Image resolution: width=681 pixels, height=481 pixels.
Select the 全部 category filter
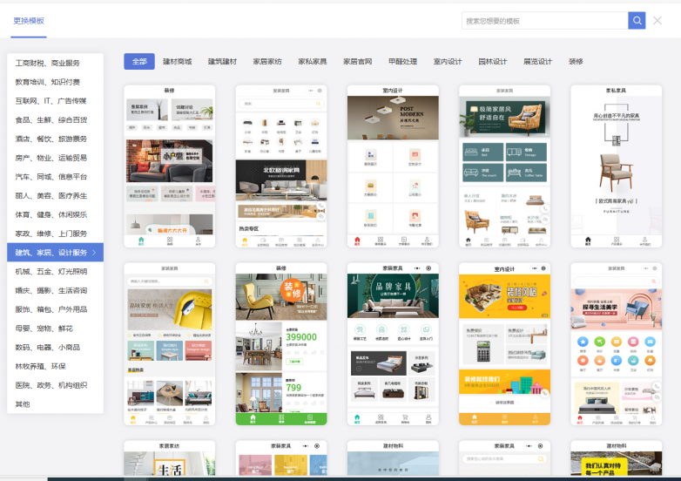coord(139,61)
